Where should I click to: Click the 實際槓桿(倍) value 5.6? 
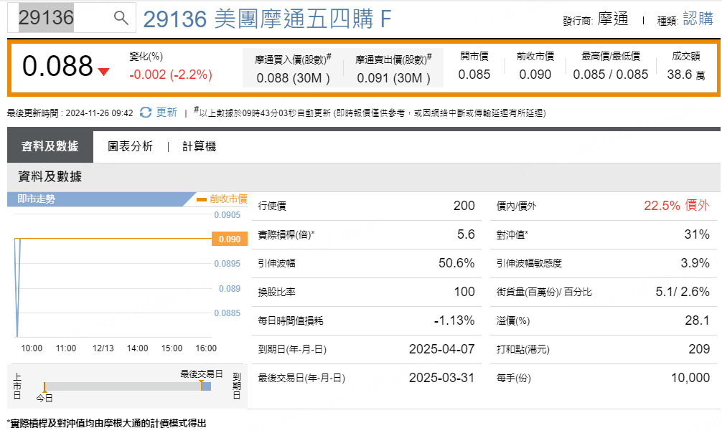coord(466,234)
